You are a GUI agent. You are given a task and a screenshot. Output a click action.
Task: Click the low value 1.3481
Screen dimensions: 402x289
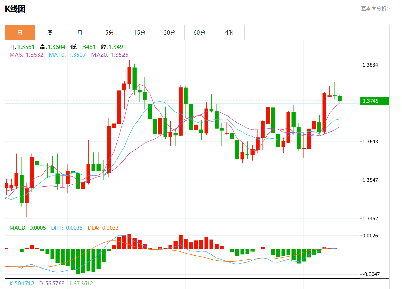[87, 47]
